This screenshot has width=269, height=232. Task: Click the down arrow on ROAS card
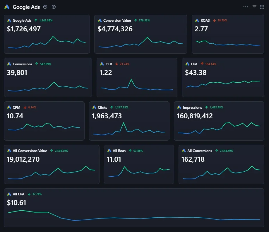pyautogui.click(x=214, y=21)
